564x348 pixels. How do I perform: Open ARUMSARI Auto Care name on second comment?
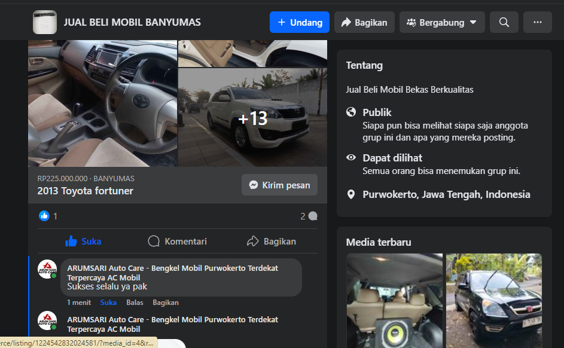[x=173, y=324]
